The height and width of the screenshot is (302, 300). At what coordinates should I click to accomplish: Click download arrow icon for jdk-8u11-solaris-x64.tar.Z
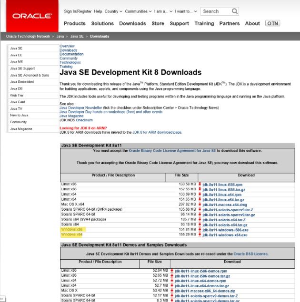click(x=200, y=220)
